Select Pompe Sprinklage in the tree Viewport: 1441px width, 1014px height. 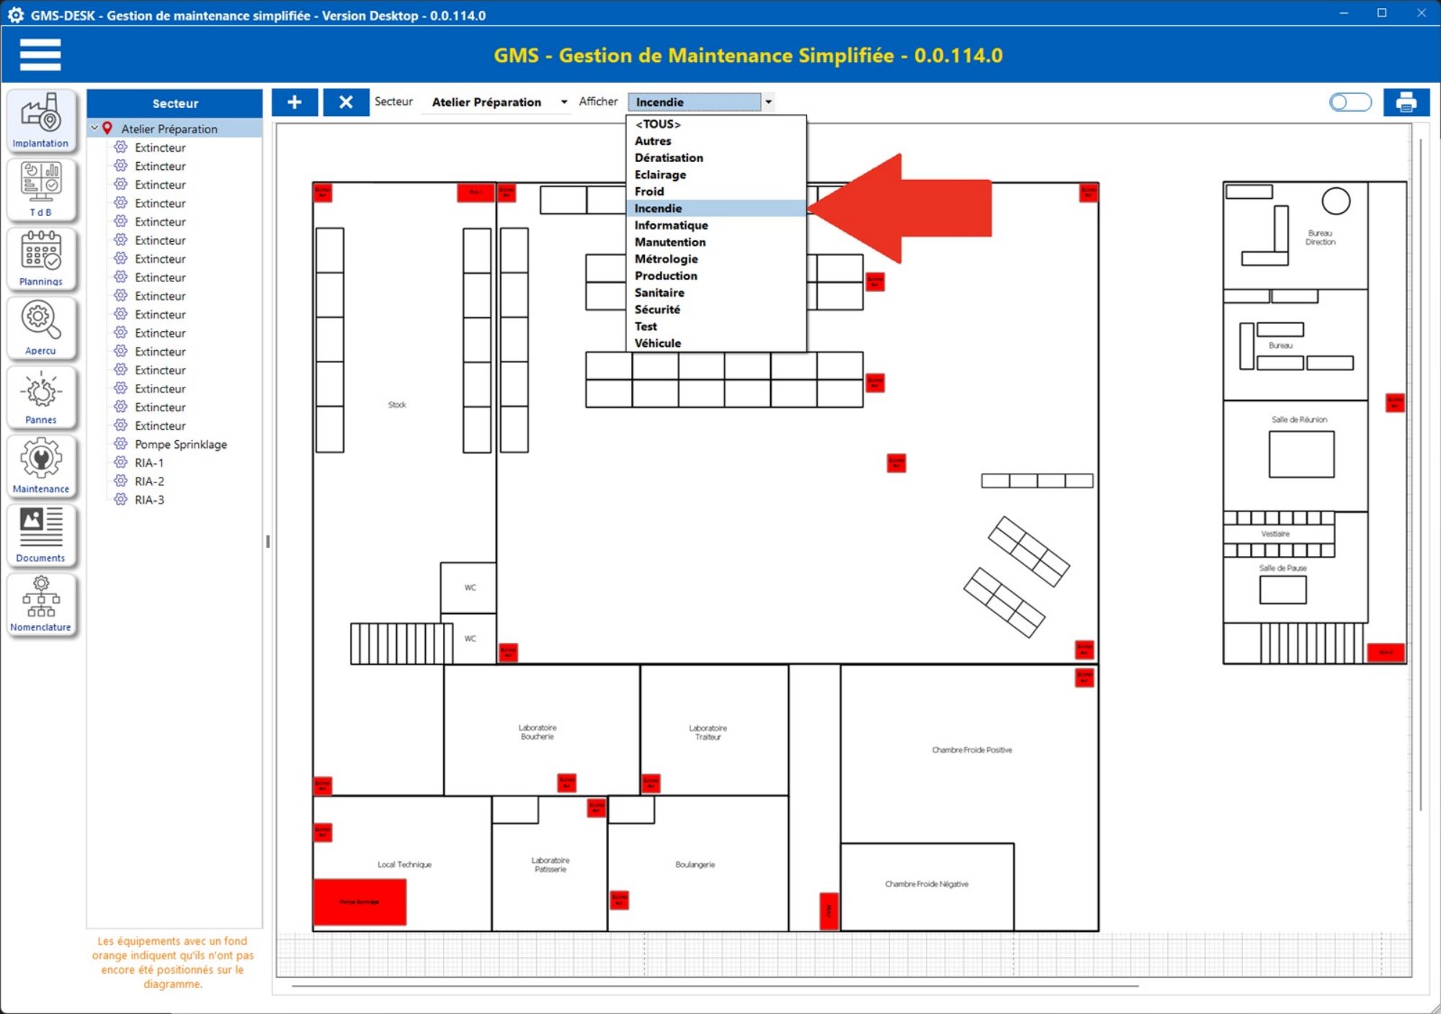coord(180,444)
